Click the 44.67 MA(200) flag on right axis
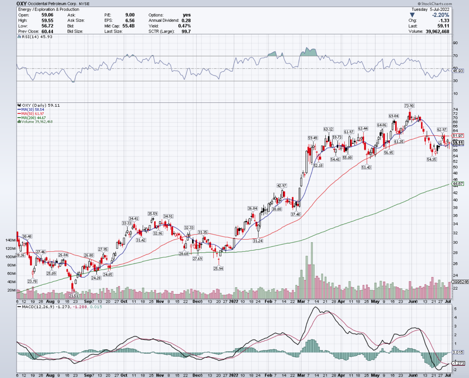This screenshot has width=469, height=378. (458, 184)
